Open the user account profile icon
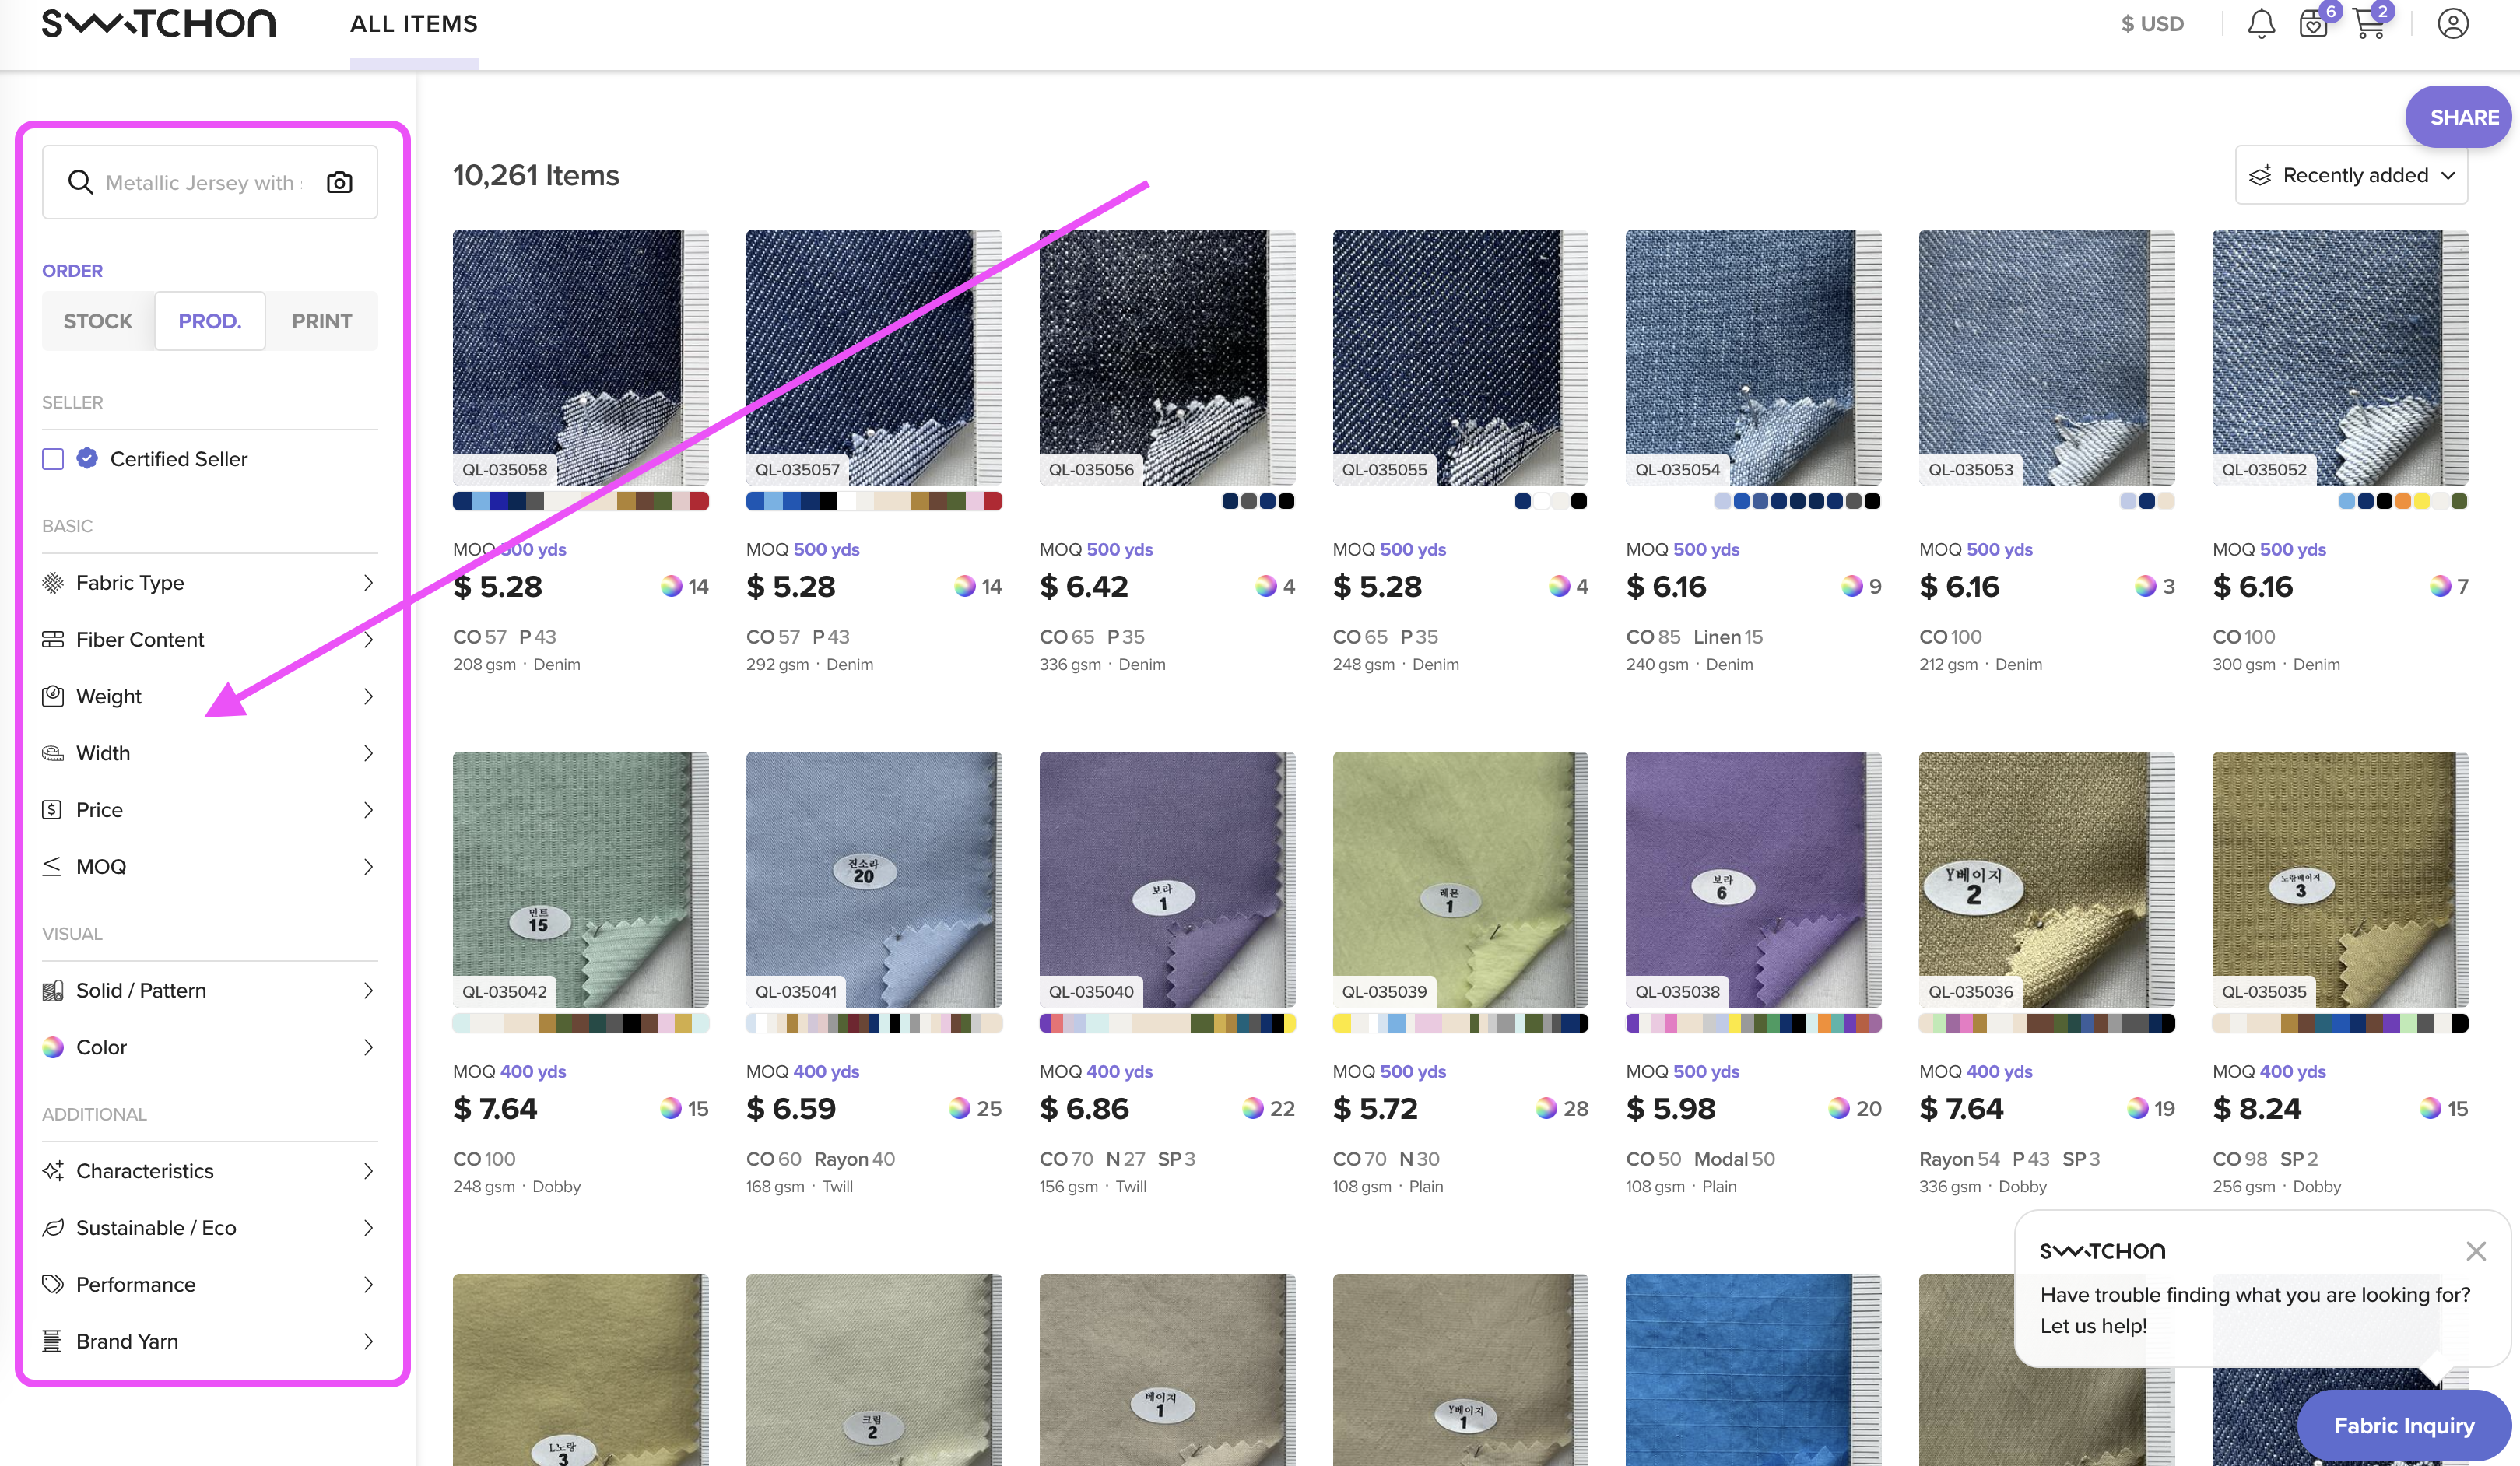Screen dimensions: 2520x1466 tap(2452, 24)
